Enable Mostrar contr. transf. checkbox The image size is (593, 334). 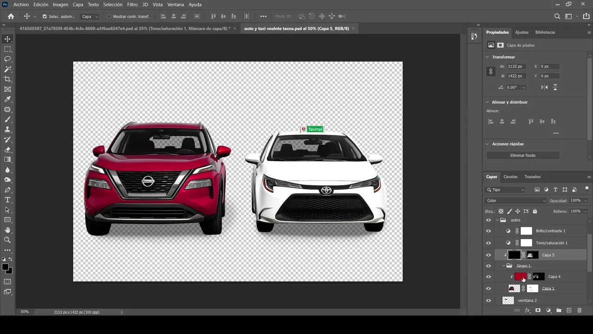tap(109, 16)
